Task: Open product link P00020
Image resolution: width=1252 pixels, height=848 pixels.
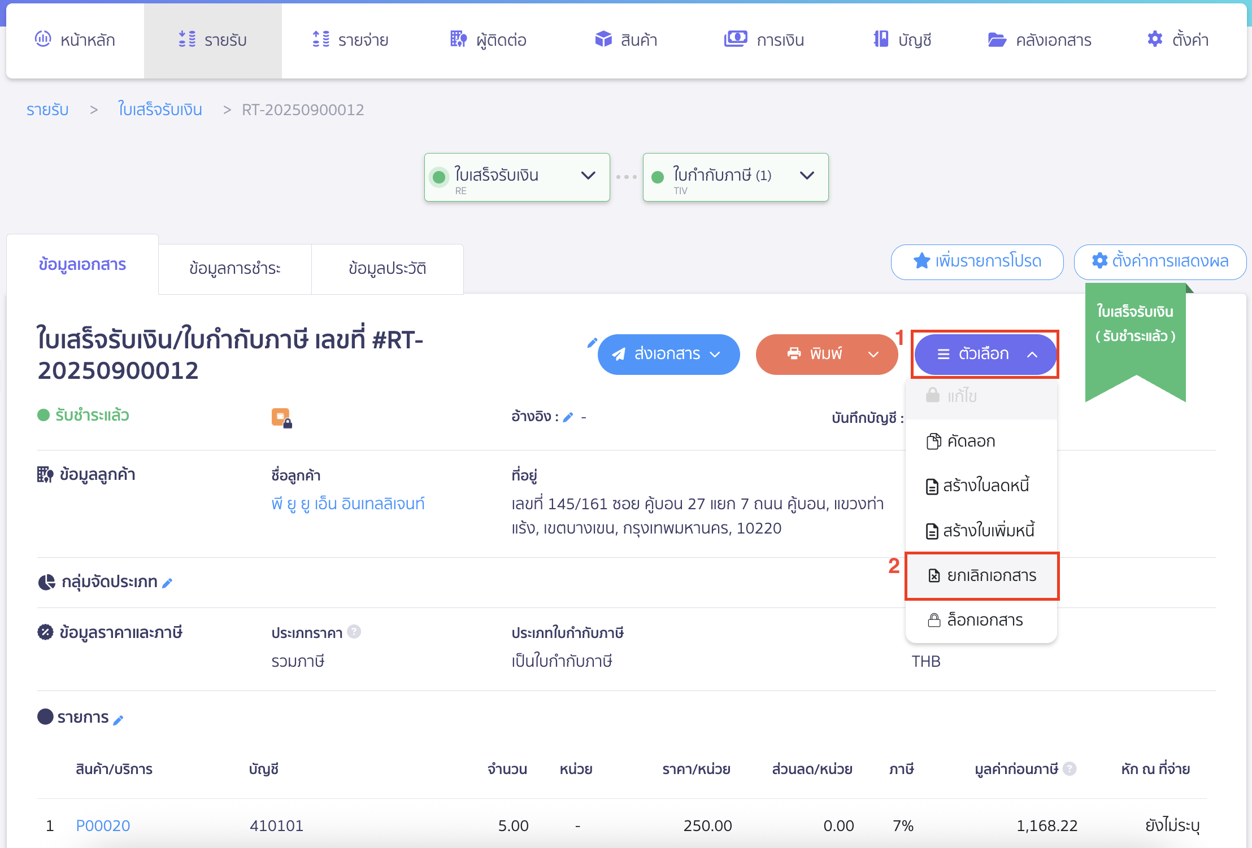Action: point(103,825)
